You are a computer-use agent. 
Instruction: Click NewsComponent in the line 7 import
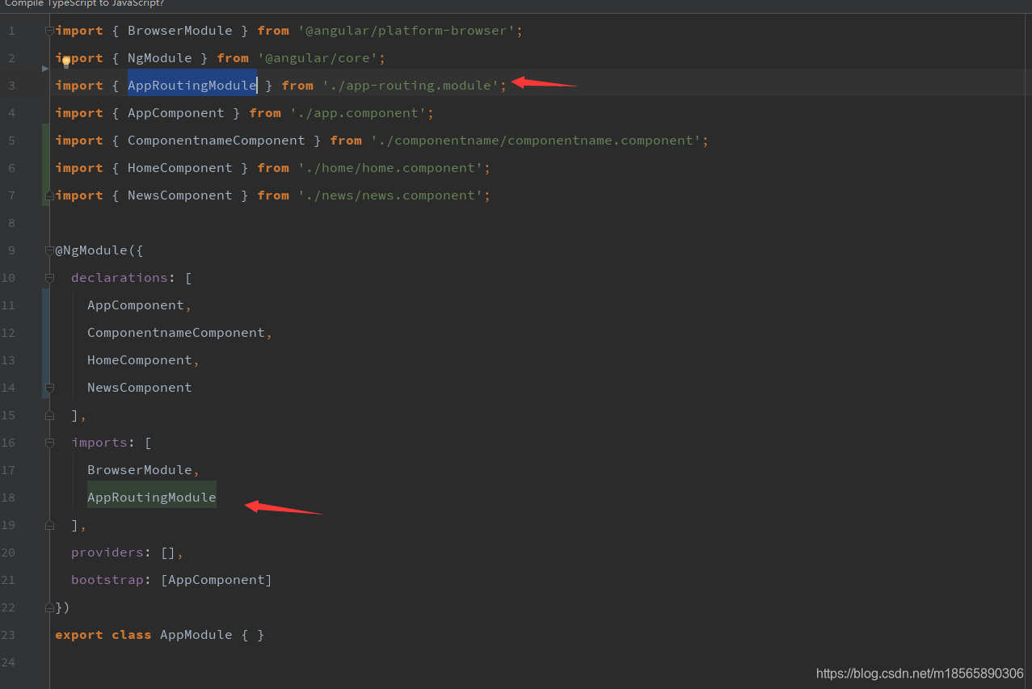(180, 195)
